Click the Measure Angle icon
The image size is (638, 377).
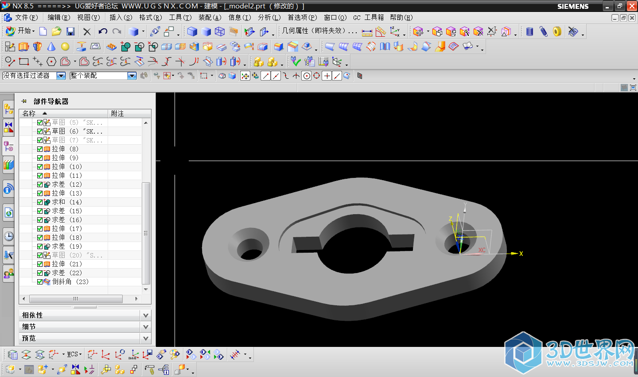[x=381, y=32]
